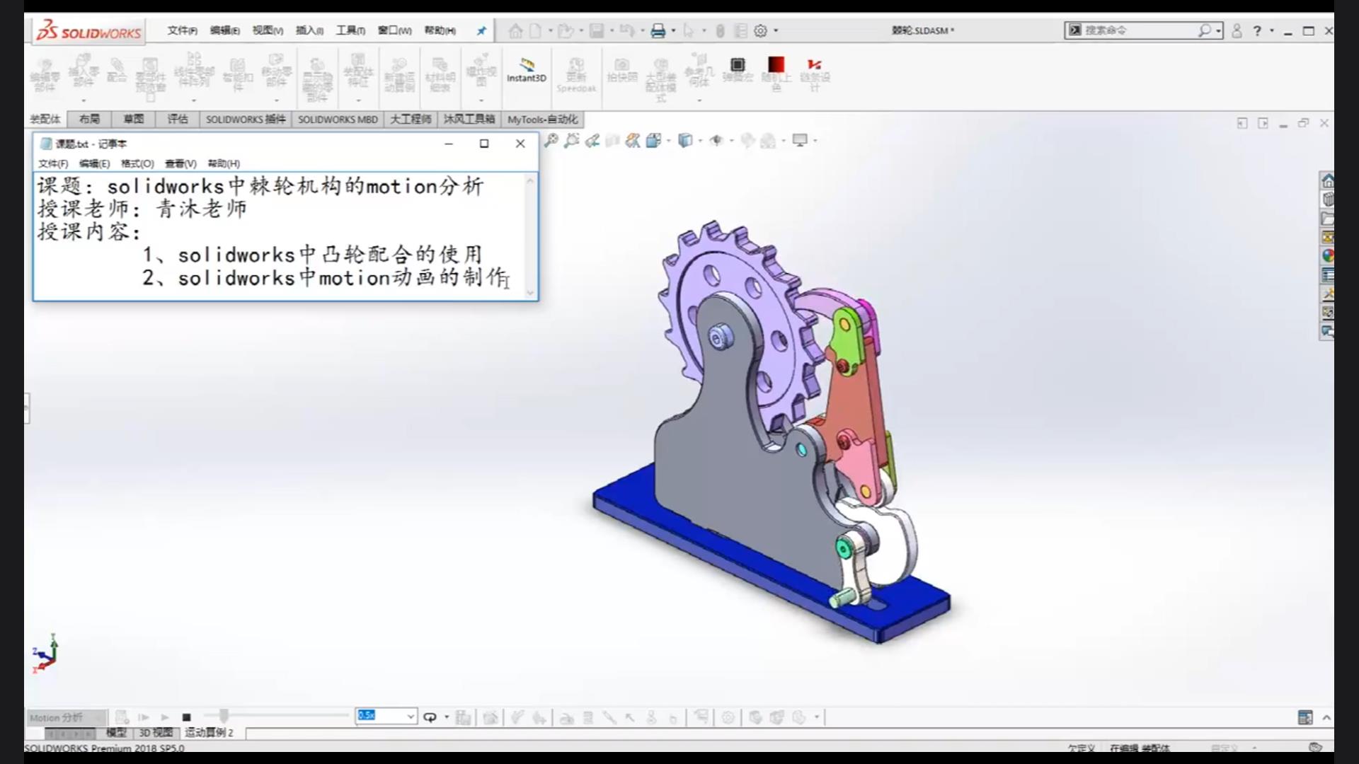Click the Zoom to Fit view icon

pyautogui.click(x=551, y=141)
